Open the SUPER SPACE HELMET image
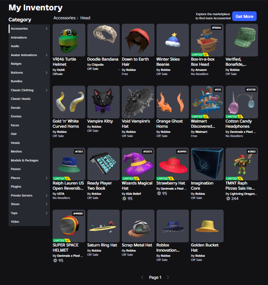Viewport: 268px width, 285px height. click(x=69, y=226)
